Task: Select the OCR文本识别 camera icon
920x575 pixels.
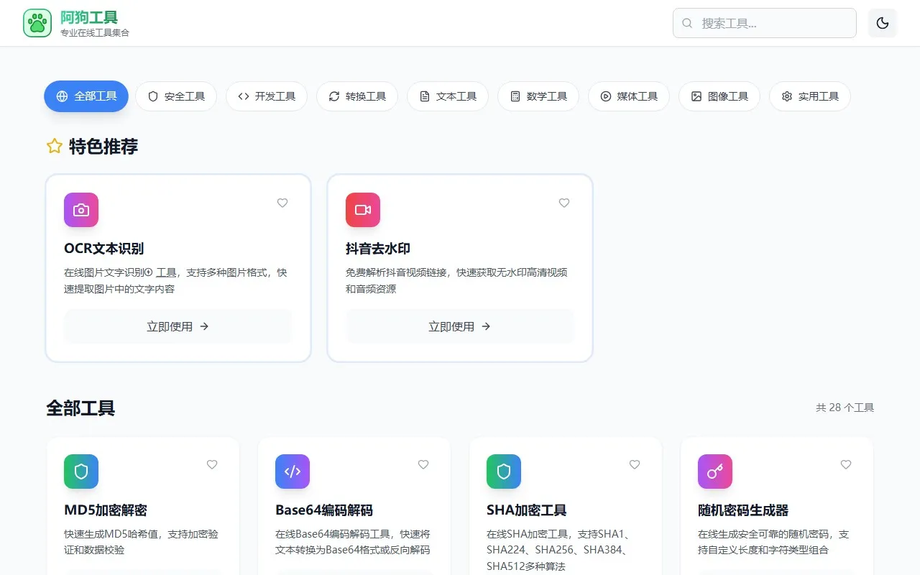Action: 80,210
